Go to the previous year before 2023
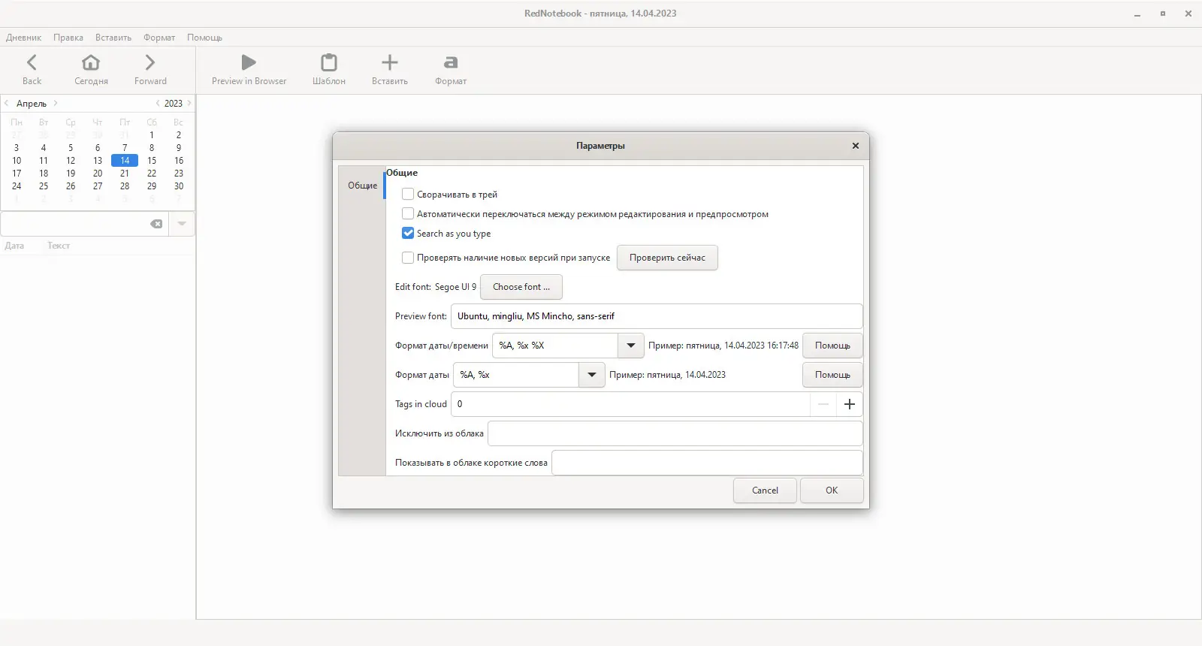Viewport: 1202px width, 646px height. [158, 103]
